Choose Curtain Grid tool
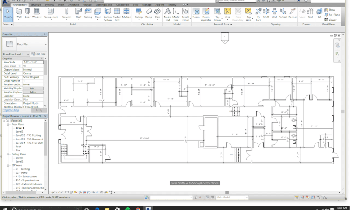The image size is (350, 210). coord(117,15)
